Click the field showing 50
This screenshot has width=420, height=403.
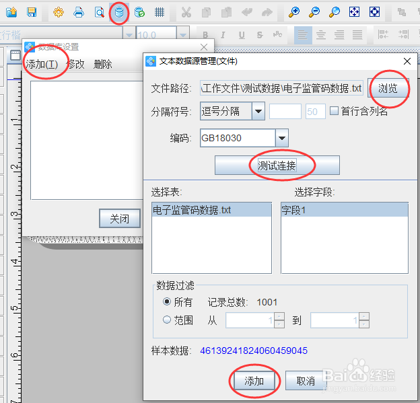coord(316,112)
